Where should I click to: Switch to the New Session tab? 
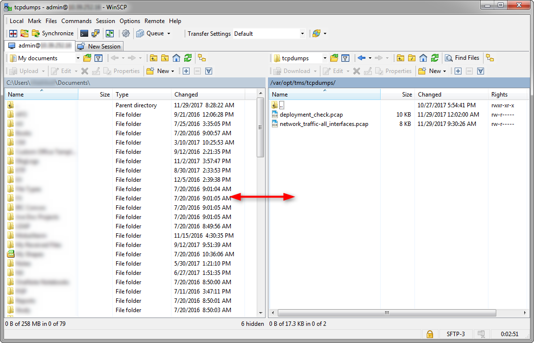(99, 46)
